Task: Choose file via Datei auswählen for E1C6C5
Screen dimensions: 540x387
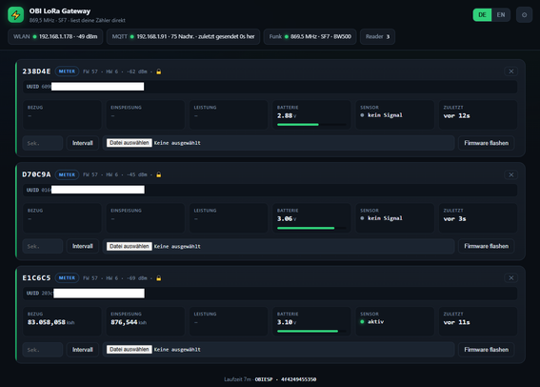Action: 130,350
